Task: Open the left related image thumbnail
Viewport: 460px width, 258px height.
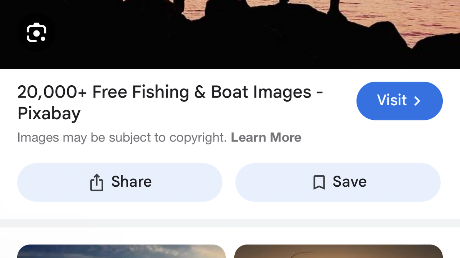Action: click(121, 252)
